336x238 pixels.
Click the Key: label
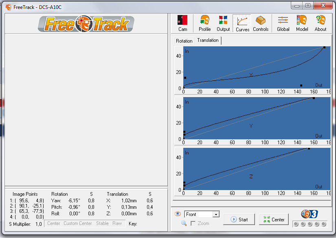[x=133, y=224]
